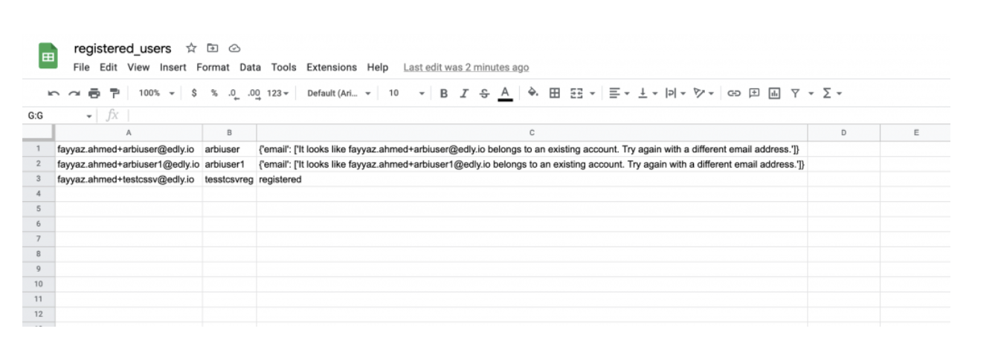
Task: Open the name box dropdown arrow
Action: click(x=90, y=116)
